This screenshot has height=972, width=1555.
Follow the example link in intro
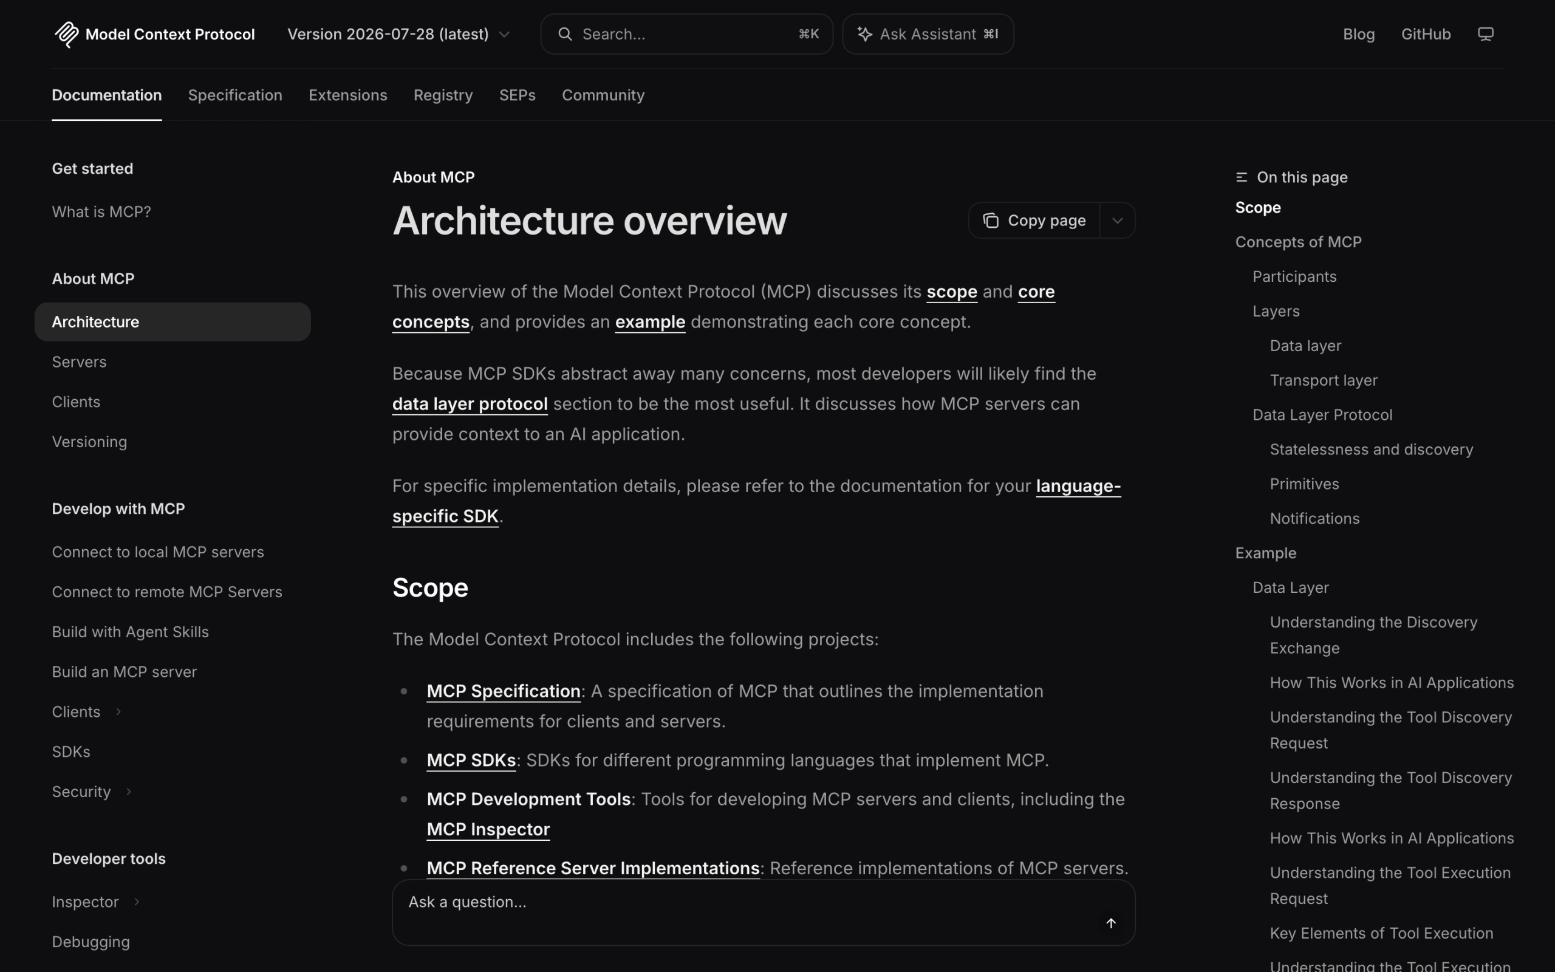649,322
